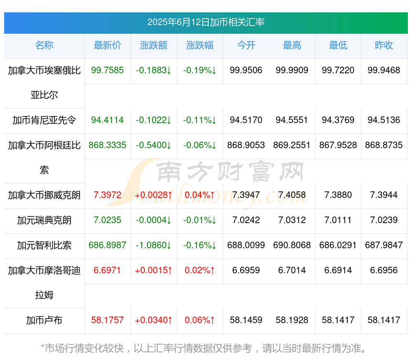Click the 最新价 column header
Screen dimensions: 412x361
(x=108, y=45)
